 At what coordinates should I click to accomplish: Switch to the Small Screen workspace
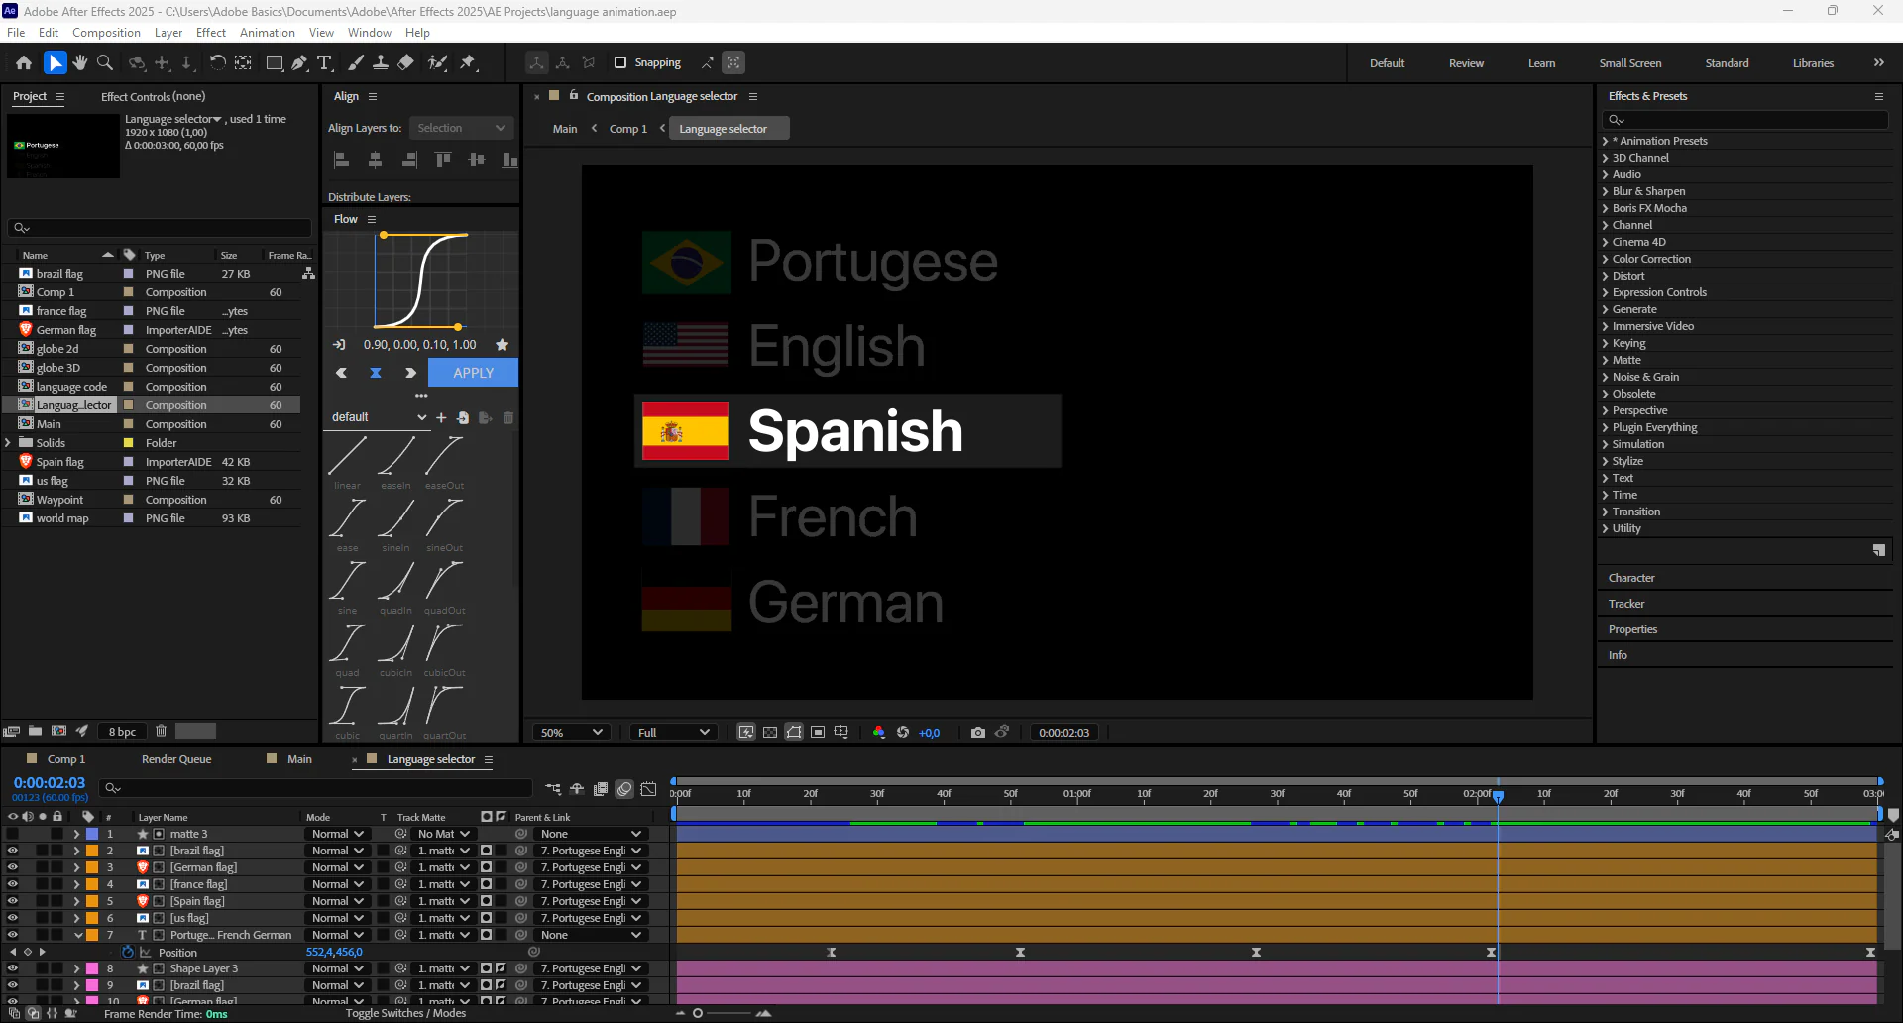click(1629, 63)
